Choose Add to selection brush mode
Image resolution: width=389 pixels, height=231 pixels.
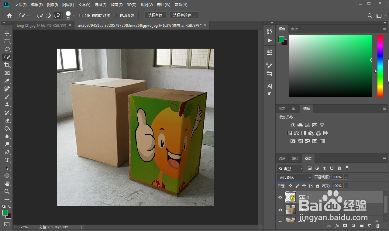click(49, 16)
